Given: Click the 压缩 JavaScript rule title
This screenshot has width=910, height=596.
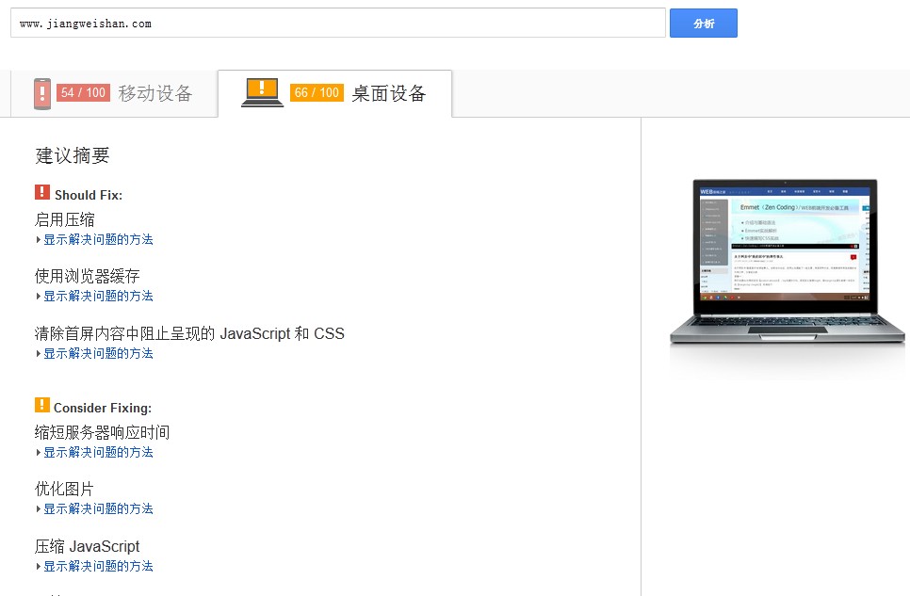Looking at the screenshot, I should click(87, 547).
